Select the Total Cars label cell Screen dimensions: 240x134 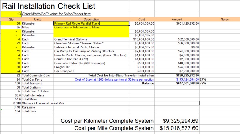click(x=37, y=111)
